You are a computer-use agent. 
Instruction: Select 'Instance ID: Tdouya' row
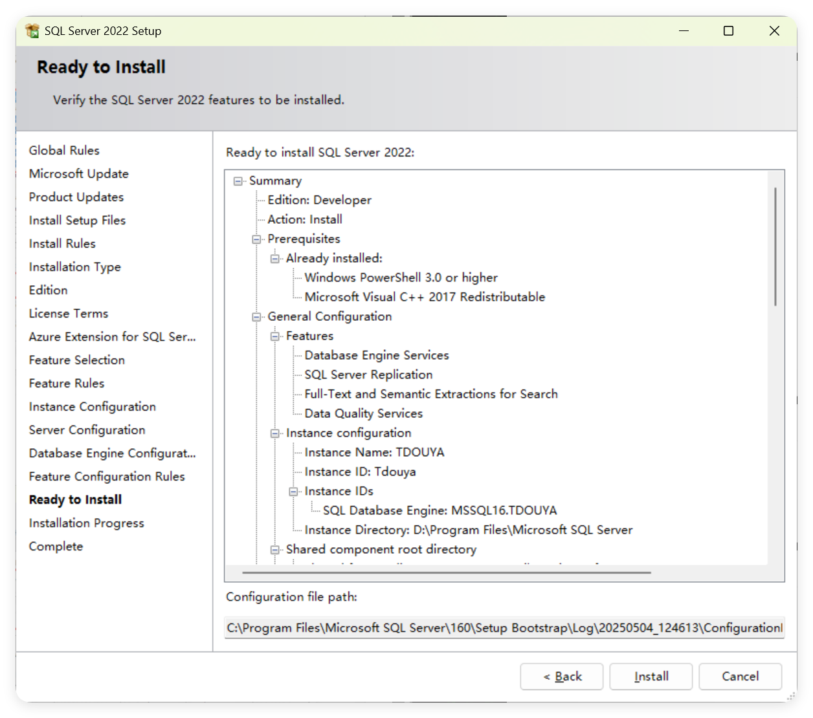[x=360, y=472]
